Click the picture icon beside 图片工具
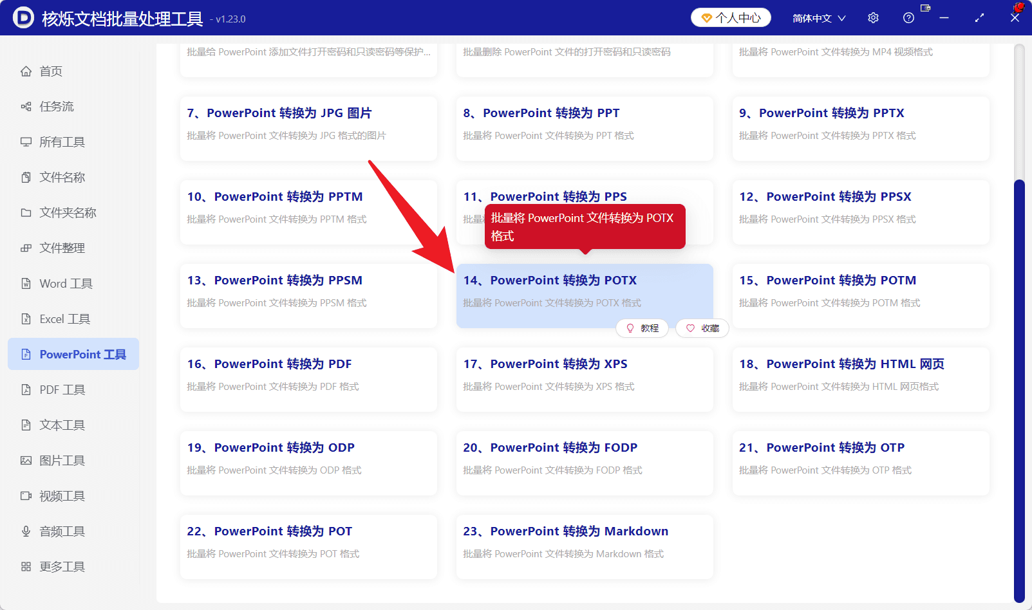The height and width of the screenshot is (610, 1032). coord(26,461)
